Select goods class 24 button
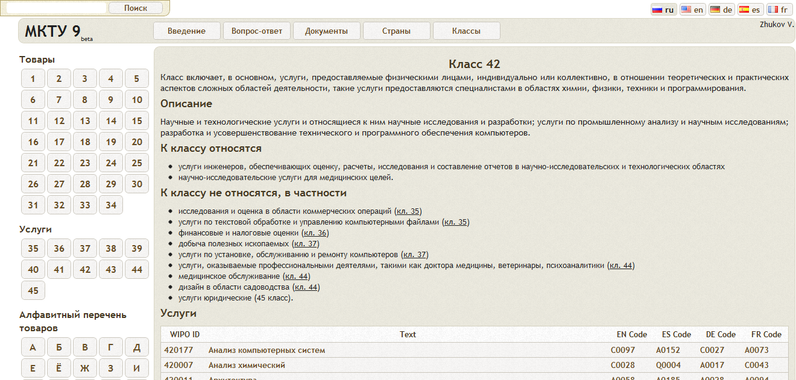The image size is (796, 380). point(111,163)
